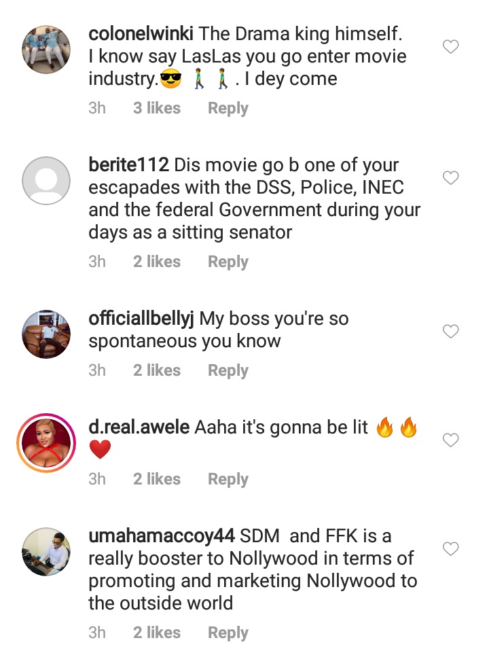The width and height of the screenshot is (489, 653).
Task: View officiallbellyj's profile photo
Action: pyautogui.click(x=46, y=334)
